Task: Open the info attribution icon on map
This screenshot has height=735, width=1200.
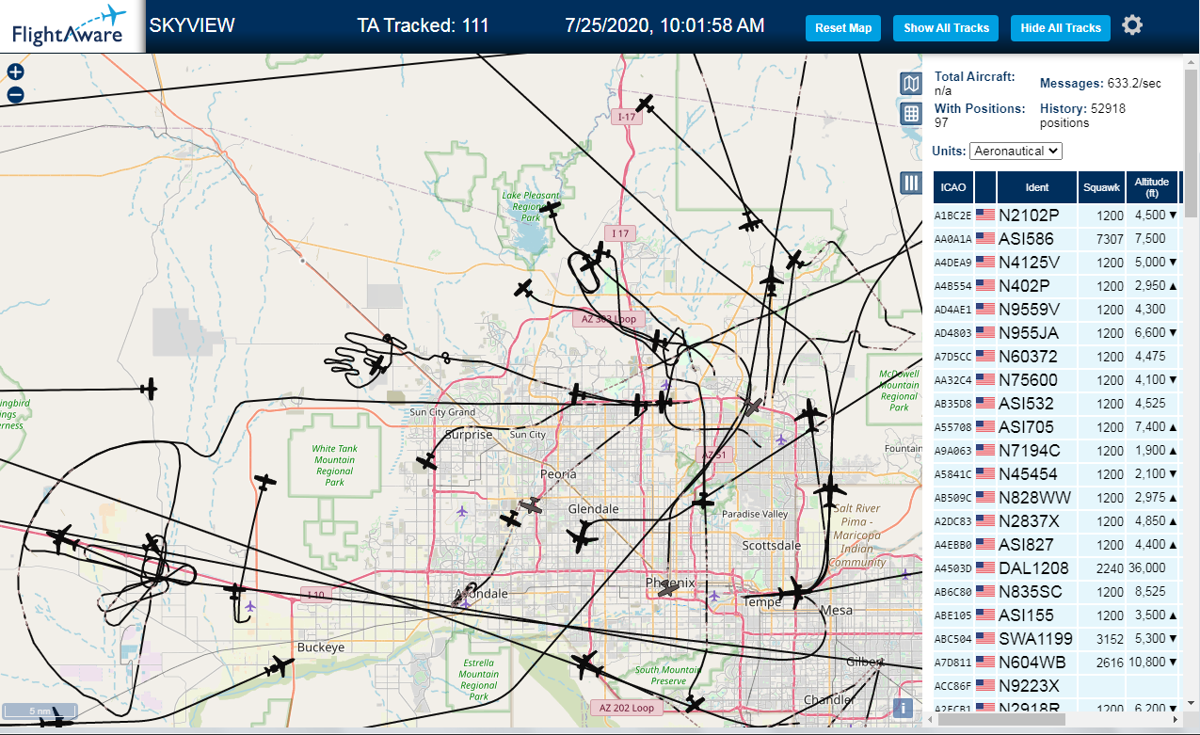Action: [903, 708]
